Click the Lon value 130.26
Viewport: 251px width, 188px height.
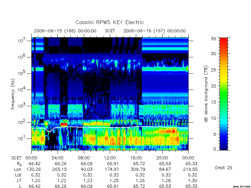tap(34, 169)
